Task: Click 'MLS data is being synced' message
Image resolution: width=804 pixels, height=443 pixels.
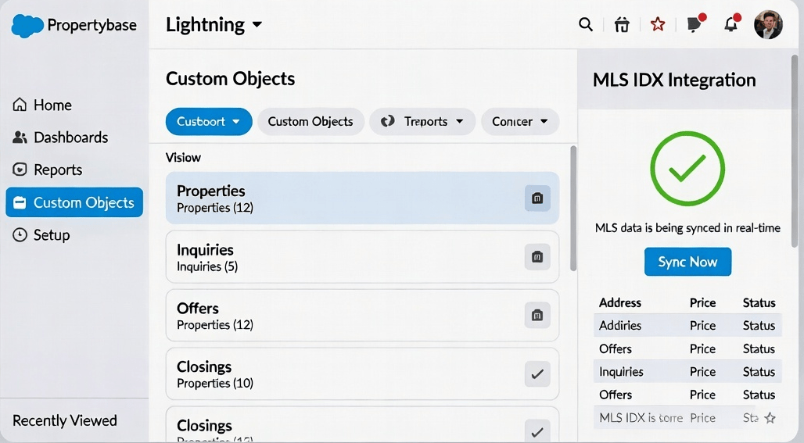Action: 687,228
